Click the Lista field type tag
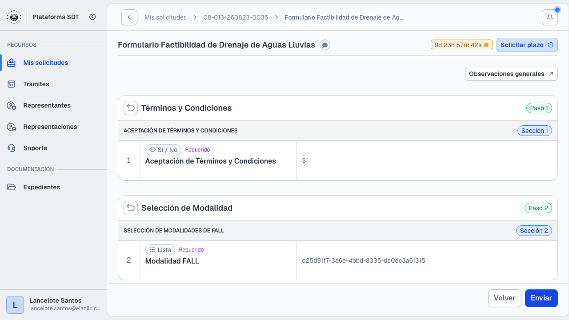Viewport: 569px width, 320px height. pyautogui.click(x=160, y=250)
